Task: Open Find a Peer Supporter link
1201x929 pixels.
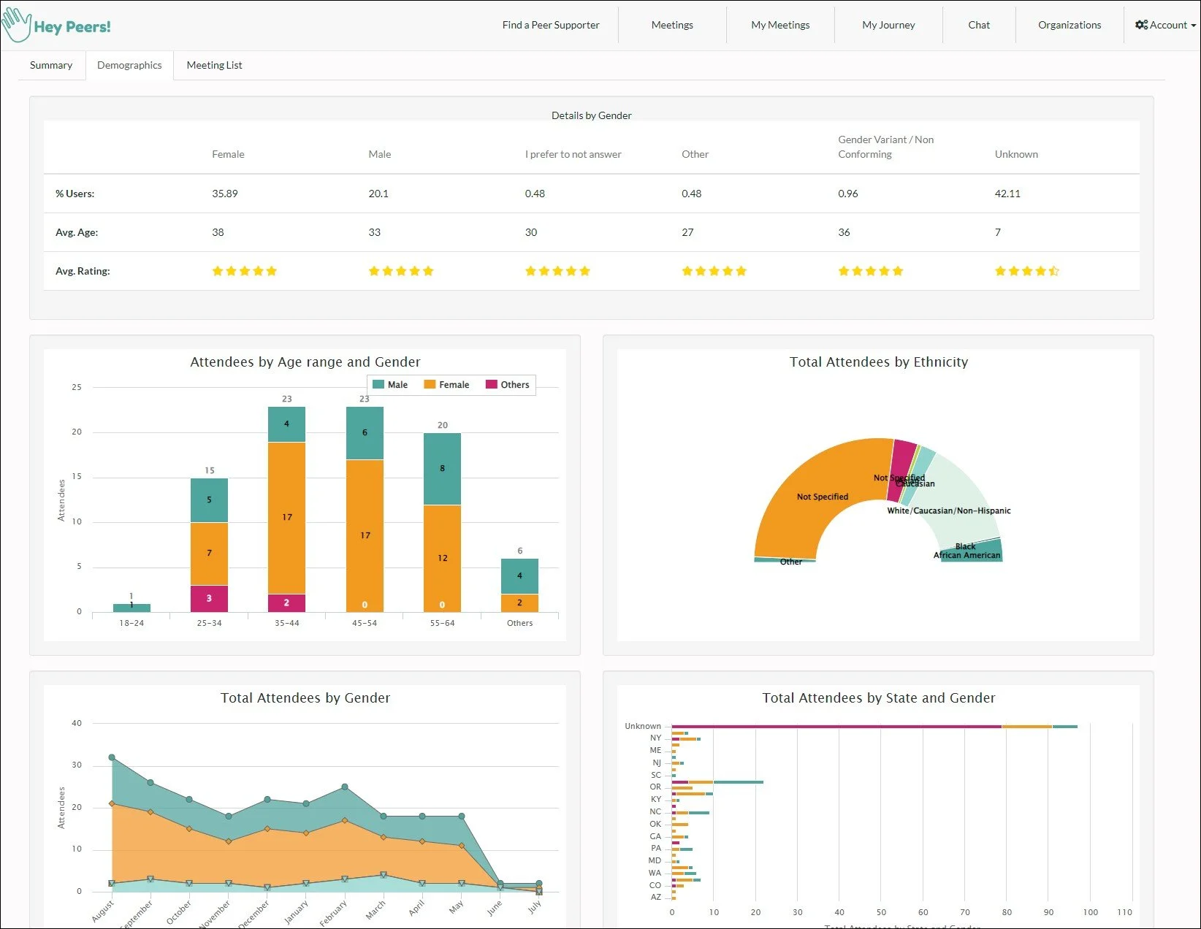Action: click(x=551, y=25)
